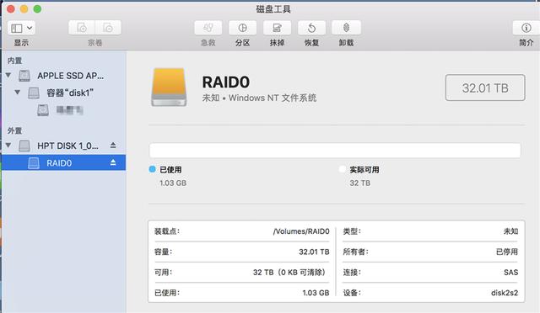Click the orange RAID0 drive image
This screenshot has height=313, width=540.
169,88
